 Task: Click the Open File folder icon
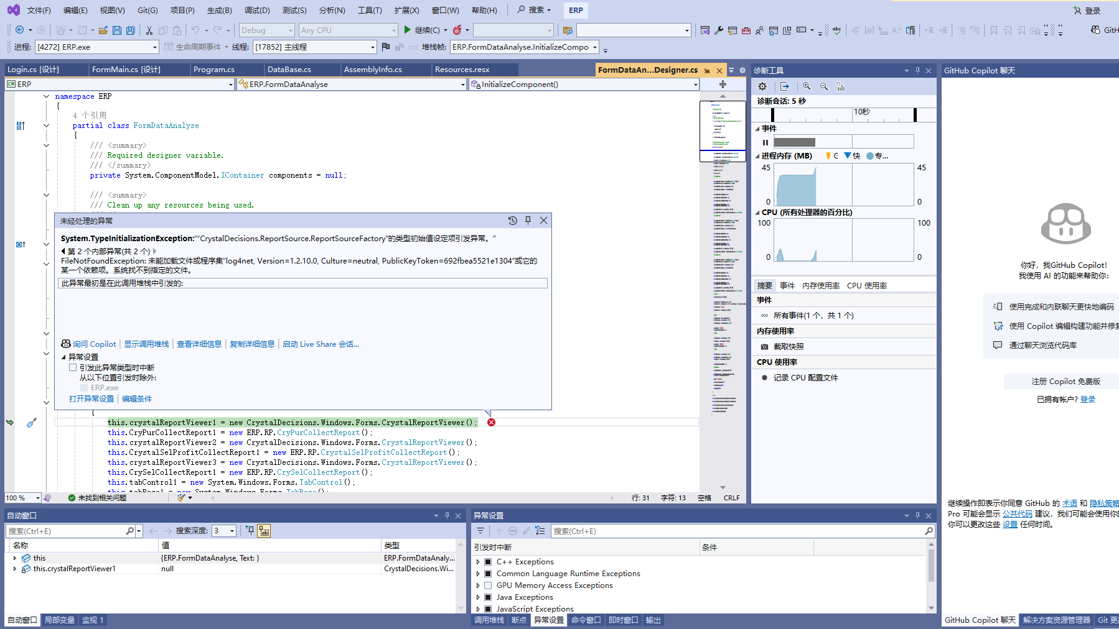103,30
